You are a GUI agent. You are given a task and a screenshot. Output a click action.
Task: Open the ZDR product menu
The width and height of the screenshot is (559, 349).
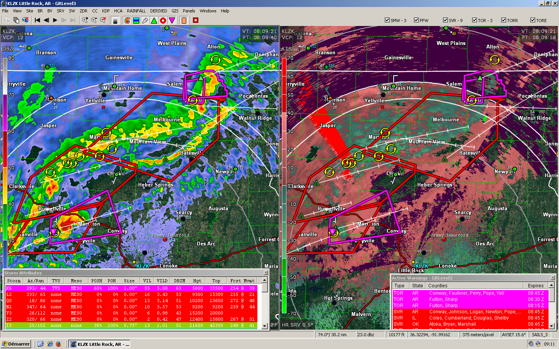[x=83, y=11]
